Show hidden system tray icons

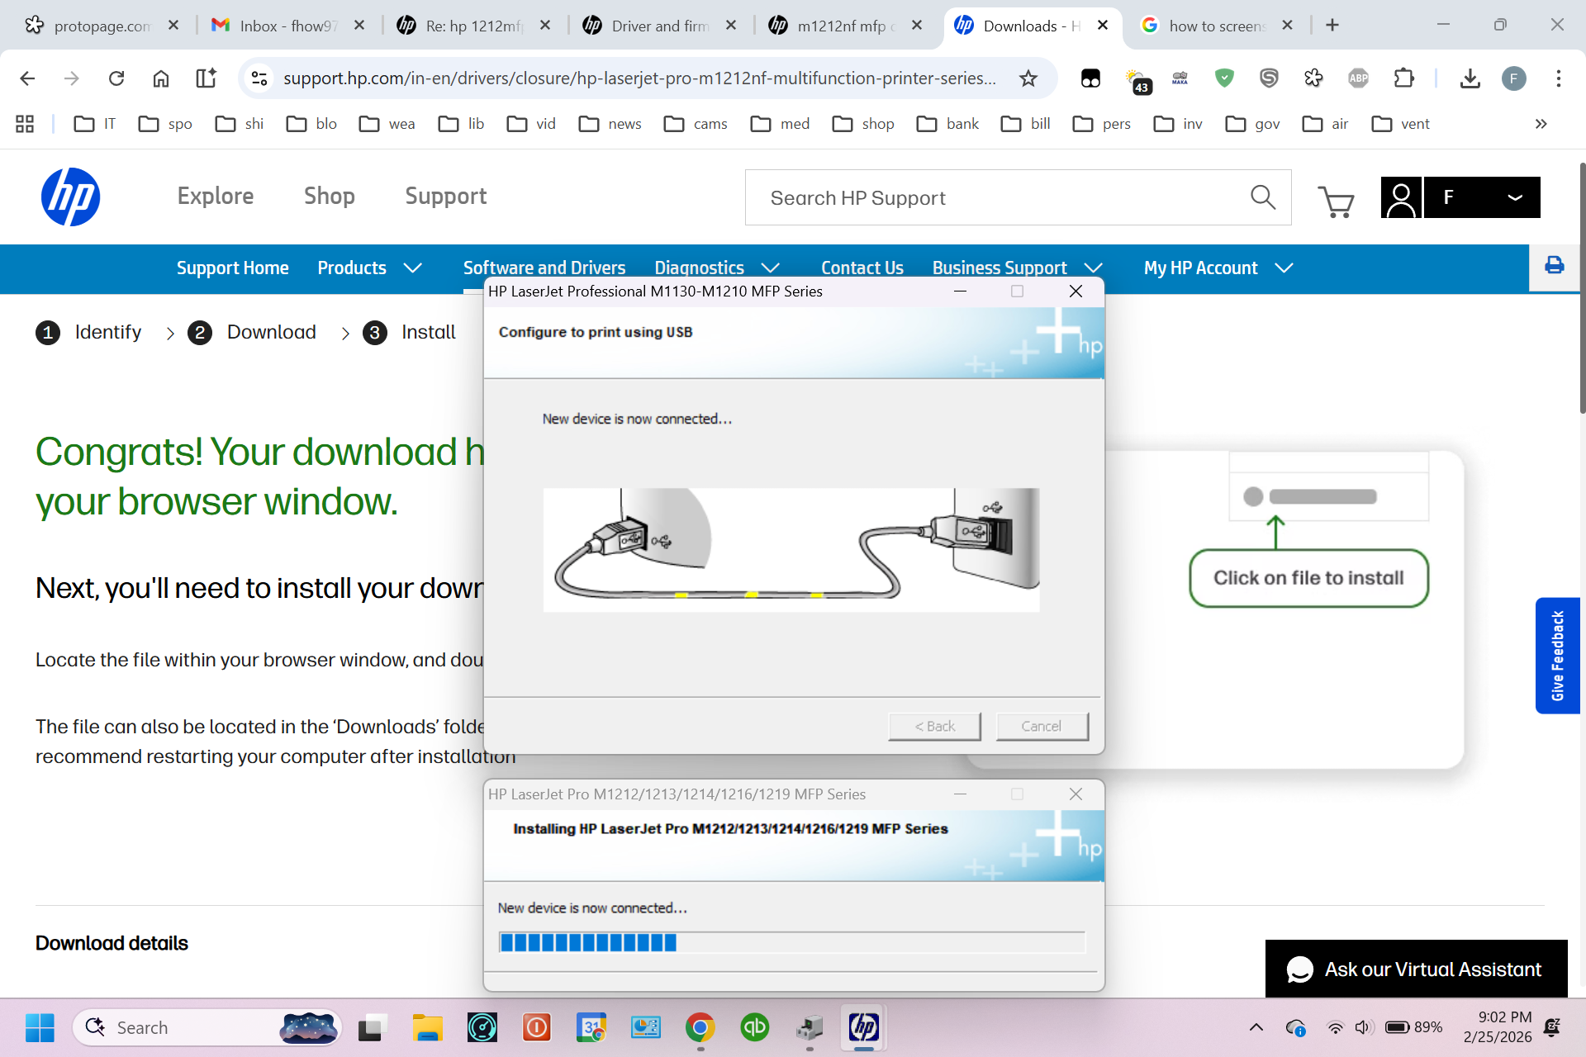click(1256, 1027)
